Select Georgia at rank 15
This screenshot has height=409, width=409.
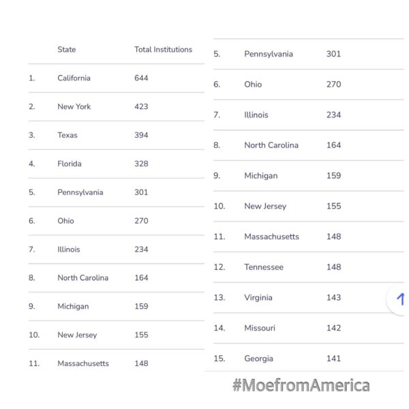[x=259, y=359]
